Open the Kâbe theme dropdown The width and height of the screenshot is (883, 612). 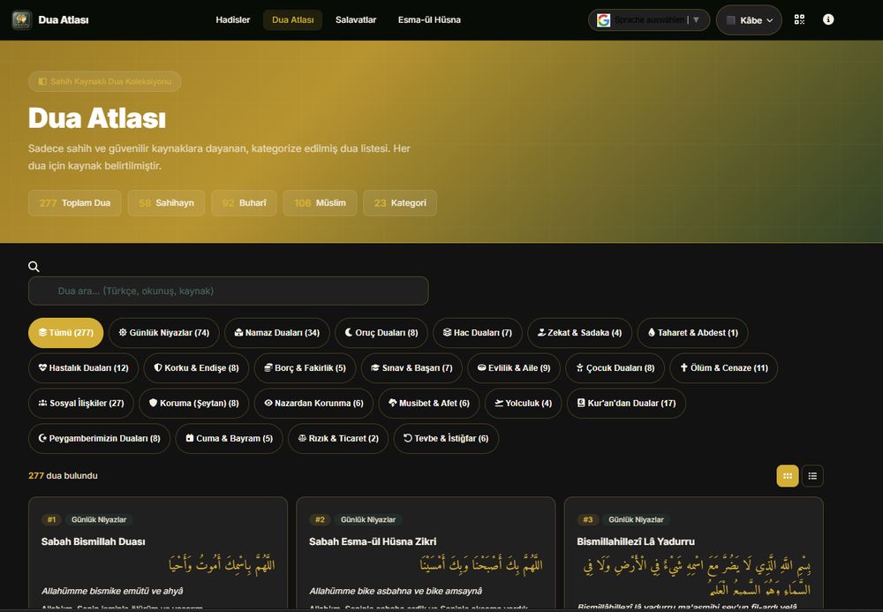tap(749, 20)
